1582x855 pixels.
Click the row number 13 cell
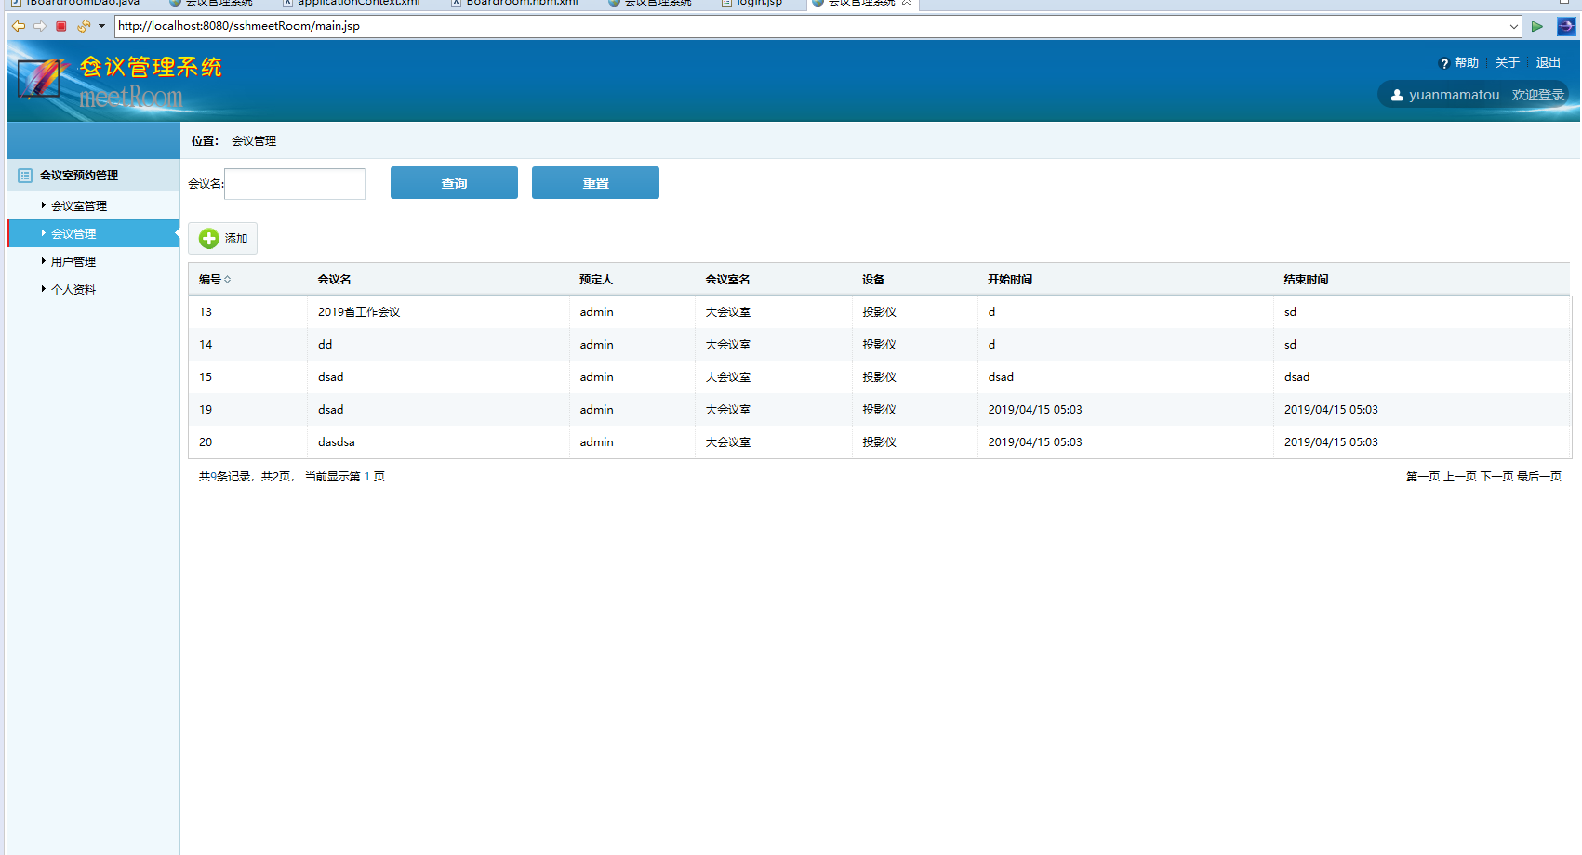tap(247, 311)
